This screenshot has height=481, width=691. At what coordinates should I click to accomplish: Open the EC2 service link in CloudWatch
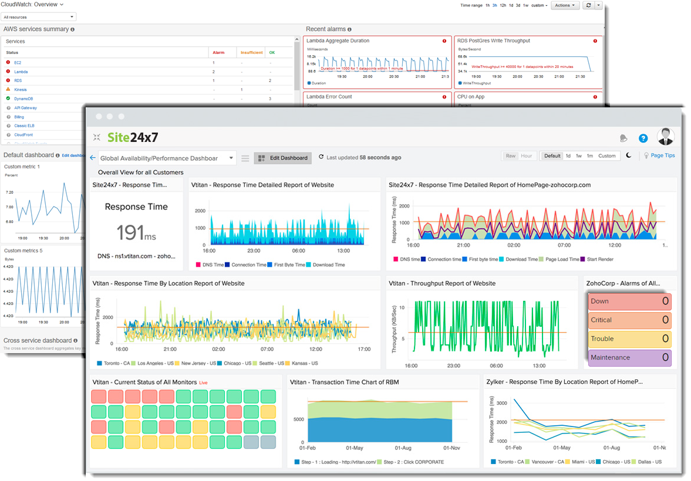[x=18, y=63]
